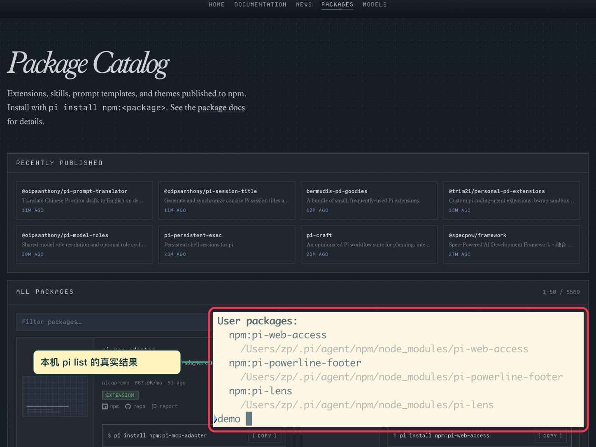View the pi-persistent-exec package

227,244
